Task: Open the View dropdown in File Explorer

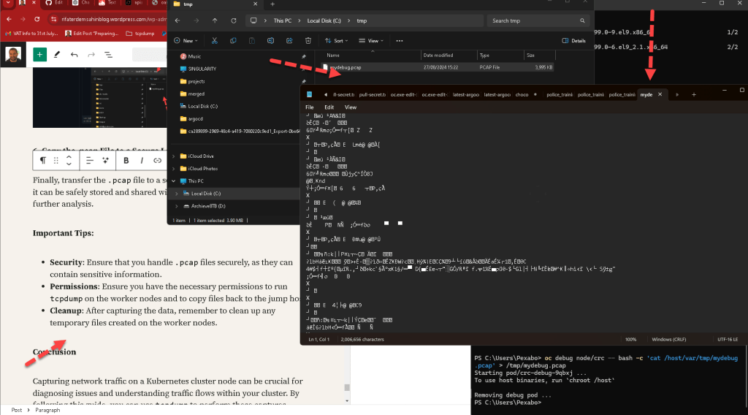Action: coord(370,40)
